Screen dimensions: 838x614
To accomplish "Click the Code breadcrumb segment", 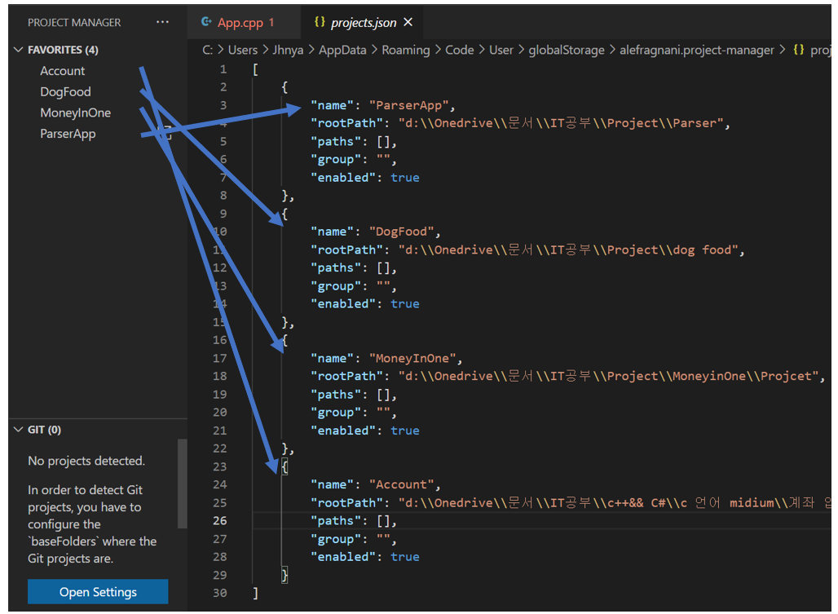I will click(460, 50).
